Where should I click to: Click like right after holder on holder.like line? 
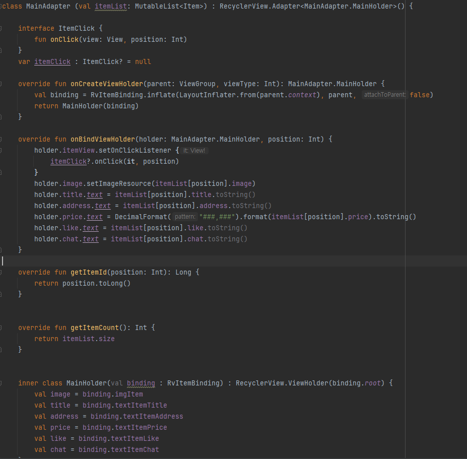point(71,228)
